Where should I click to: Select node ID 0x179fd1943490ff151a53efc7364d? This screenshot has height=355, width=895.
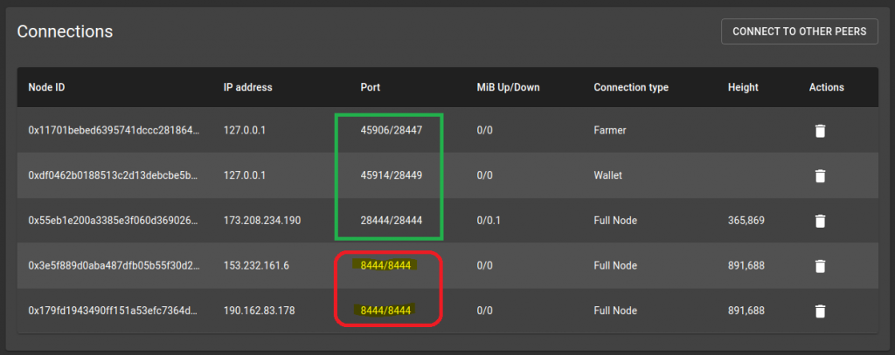[114, 311]
